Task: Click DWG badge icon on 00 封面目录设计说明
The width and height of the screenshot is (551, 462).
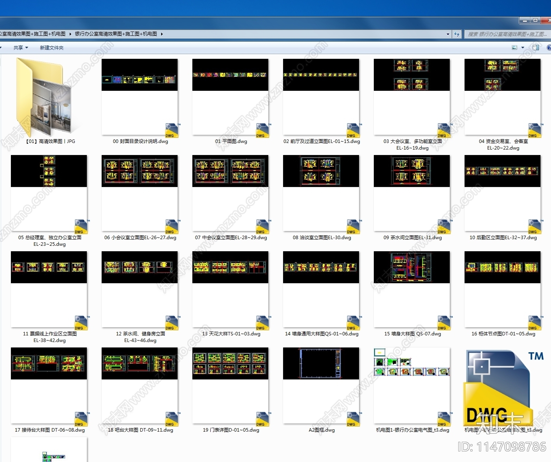Action: click(x=172, y=130)
